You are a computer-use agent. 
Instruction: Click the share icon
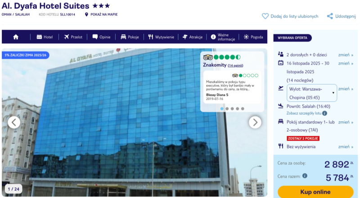(x=330, y=16)
